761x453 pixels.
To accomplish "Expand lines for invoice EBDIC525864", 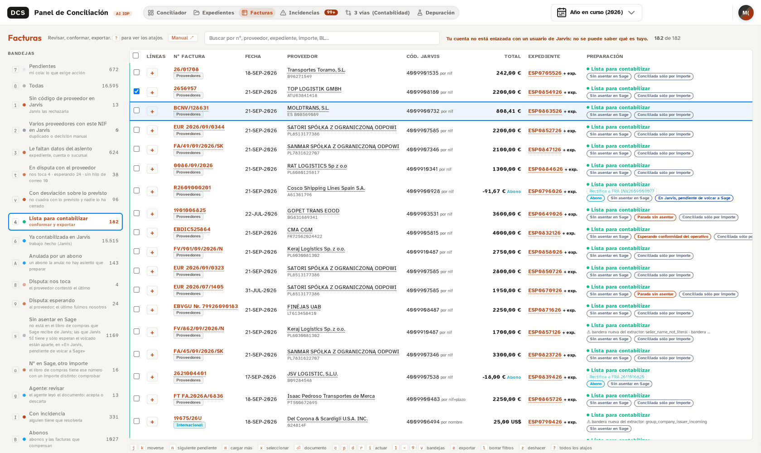I will [x=152, y=233].
